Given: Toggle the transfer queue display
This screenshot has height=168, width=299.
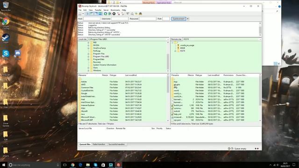Looking at the screenshot, I should (100, 14).
